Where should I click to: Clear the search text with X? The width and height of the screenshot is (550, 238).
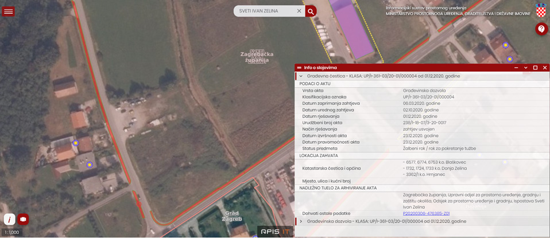click(x=299, y=11)
